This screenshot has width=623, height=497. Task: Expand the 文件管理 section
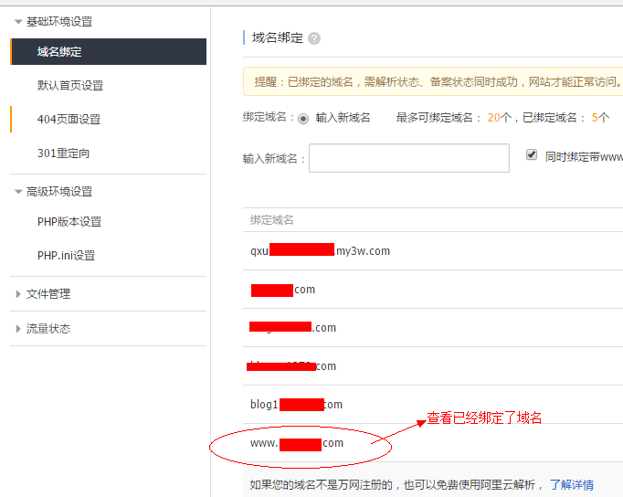tap(18, 294)
